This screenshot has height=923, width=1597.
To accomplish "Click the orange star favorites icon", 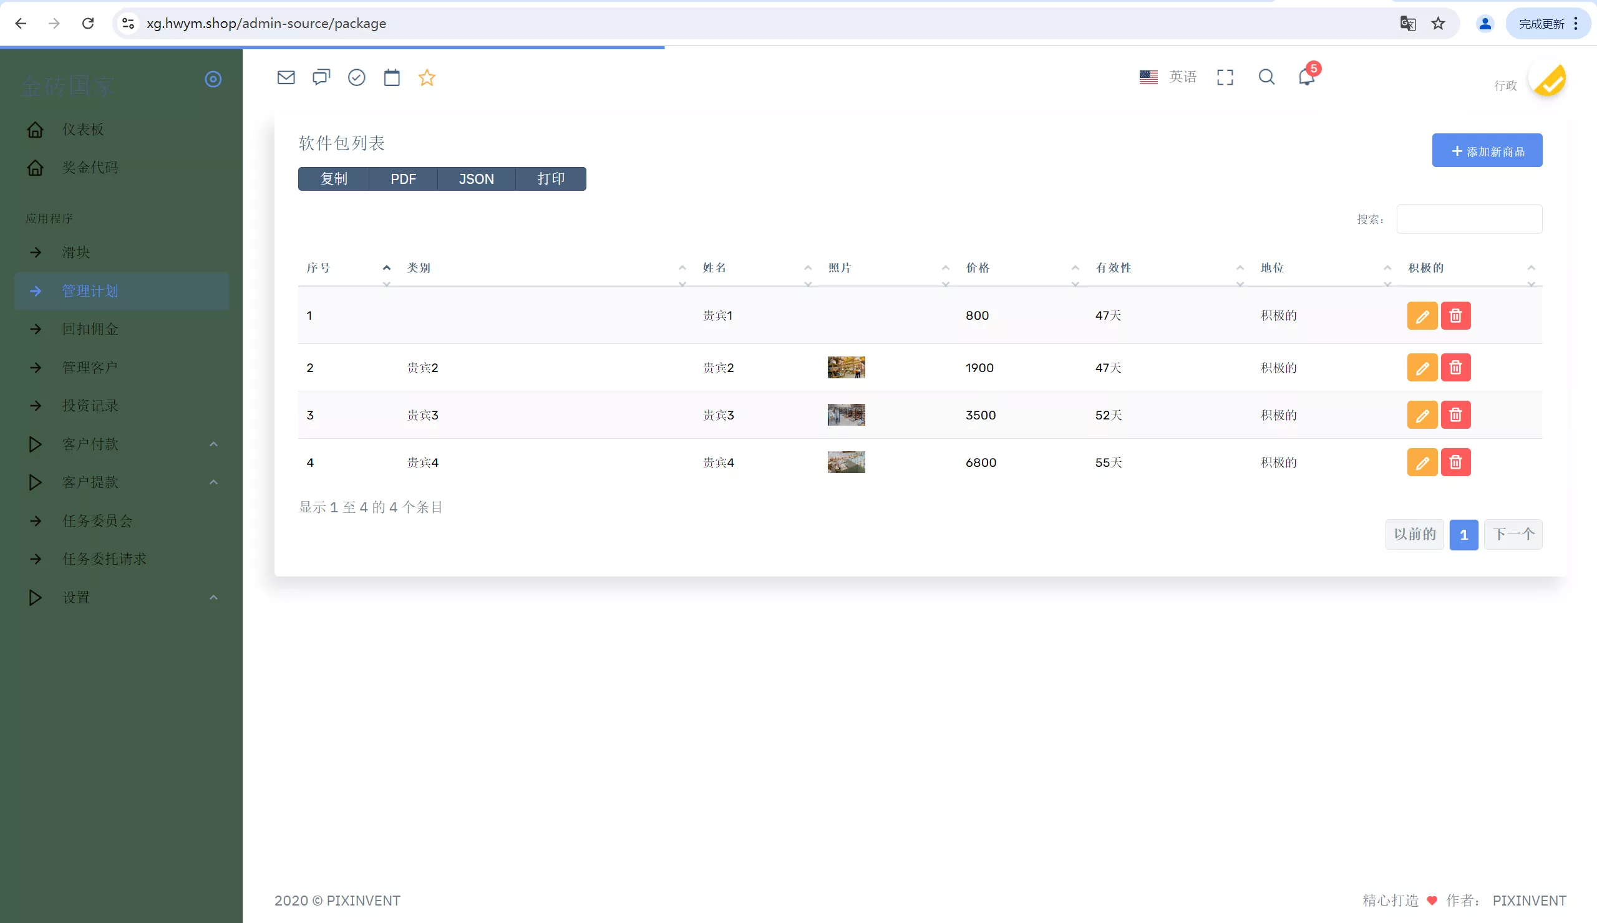I will point(427,77).
